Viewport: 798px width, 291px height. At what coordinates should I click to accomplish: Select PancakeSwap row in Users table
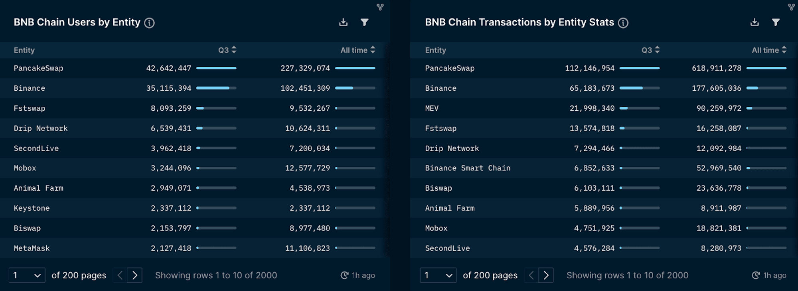coord(195,68)
